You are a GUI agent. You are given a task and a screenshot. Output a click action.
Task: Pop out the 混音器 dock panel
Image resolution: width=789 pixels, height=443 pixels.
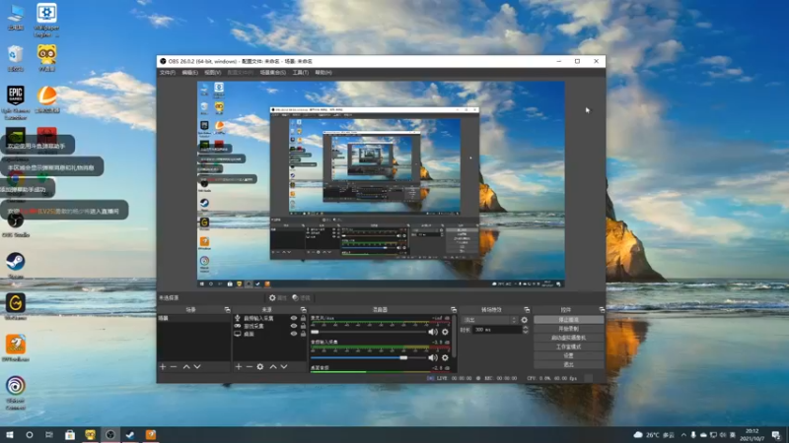tap(454, 310)
